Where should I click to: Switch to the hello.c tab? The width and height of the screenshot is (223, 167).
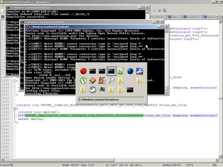175,17
